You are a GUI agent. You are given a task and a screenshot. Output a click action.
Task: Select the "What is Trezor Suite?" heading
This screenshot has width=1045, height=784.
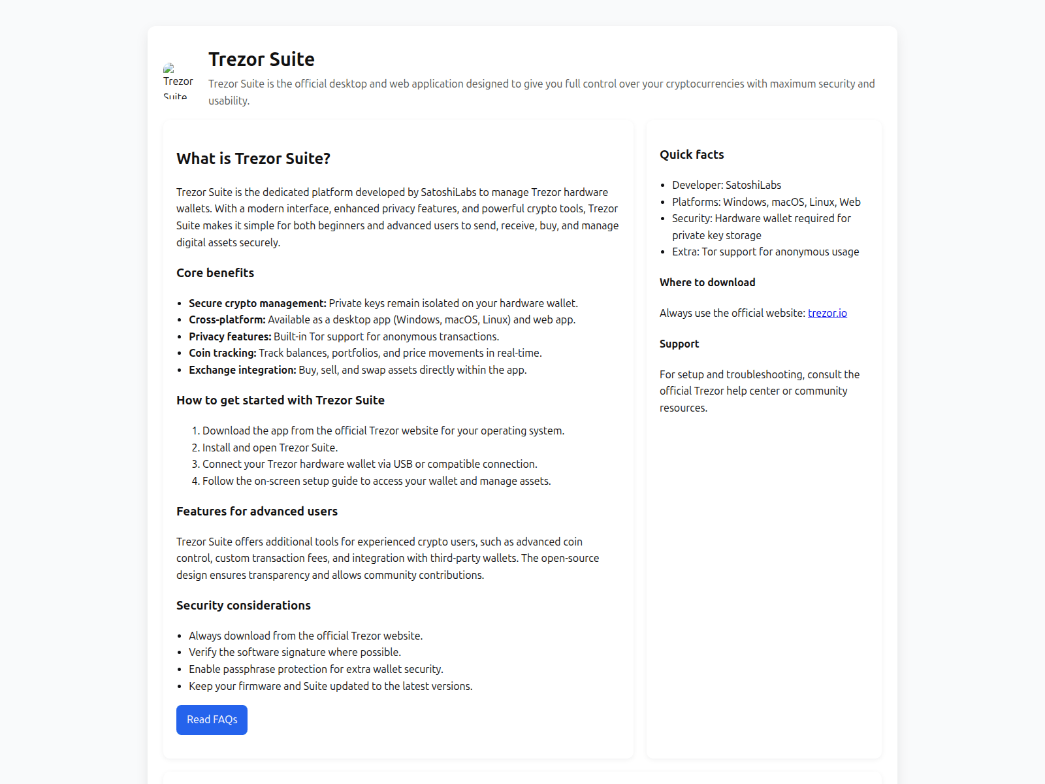253,159
